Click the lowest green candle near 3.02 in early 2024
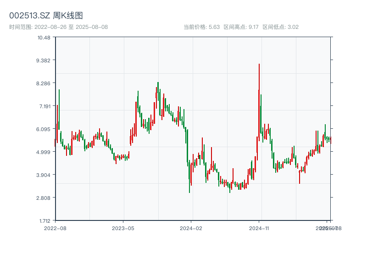Screen dimensions: 367x275 click(189, 176)
